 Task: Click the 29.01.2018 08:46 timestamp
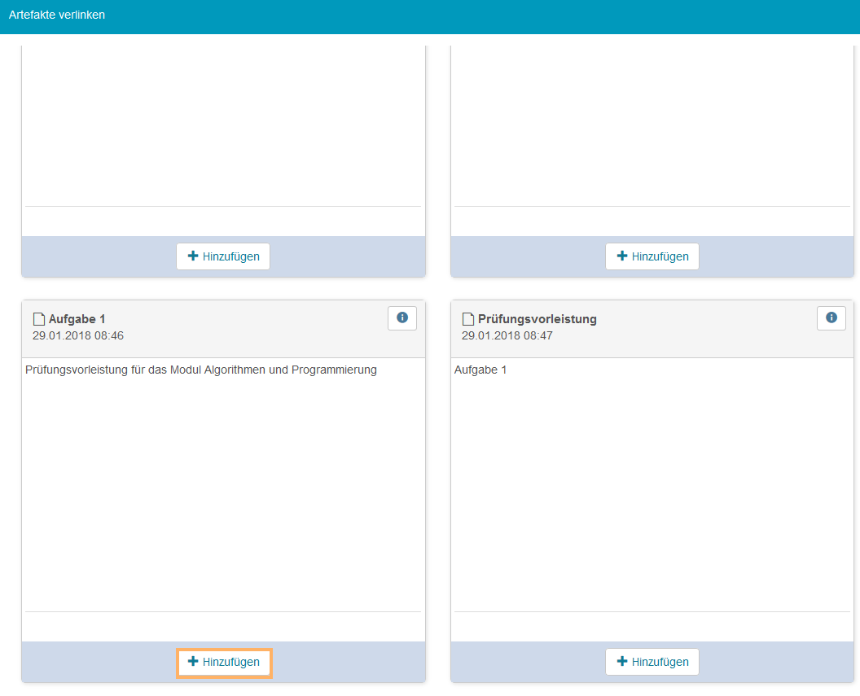[x=78, y=335]
